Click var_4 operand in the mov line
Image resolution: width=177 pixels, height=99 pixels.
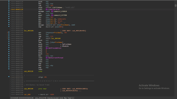click(x=53, y=21)
